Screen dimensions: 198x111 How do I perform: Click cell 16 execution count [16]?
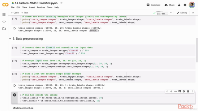[15, 74]
